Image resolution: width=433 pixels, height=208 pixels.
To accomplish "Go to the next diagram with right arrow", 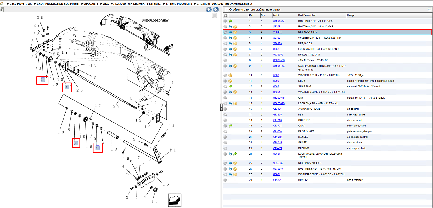I will click(215, 10).
